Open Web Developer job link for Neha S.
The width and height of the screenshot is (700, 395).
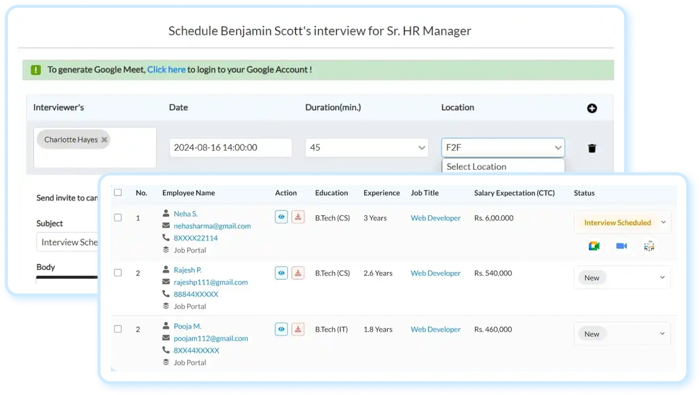point(436,218)
